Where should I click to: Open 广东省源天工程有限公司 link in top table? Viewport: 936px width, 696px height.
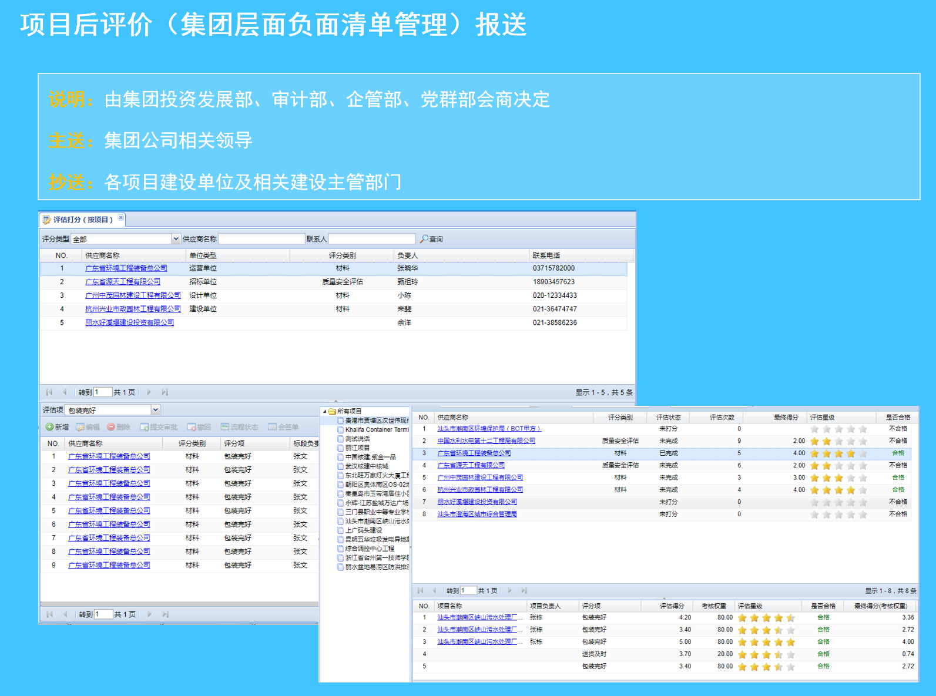click(x=123, y=282)
